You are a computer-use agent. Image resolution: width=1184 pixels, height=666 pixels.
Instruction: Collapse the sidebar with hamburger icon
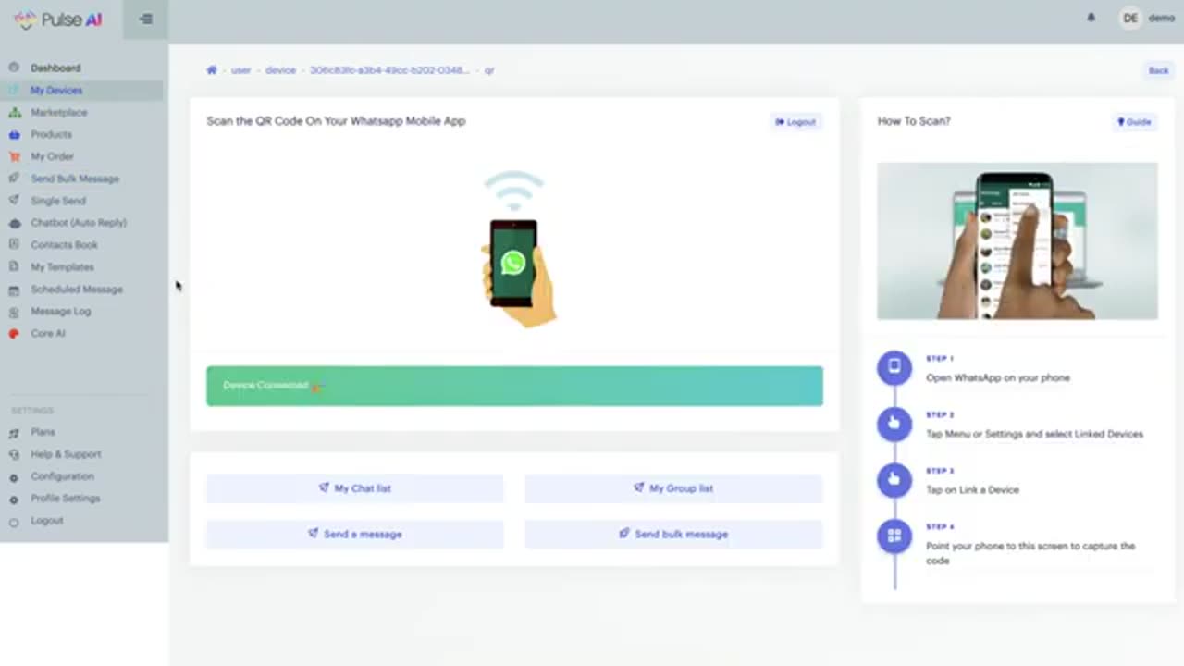[x=145, y=18]
